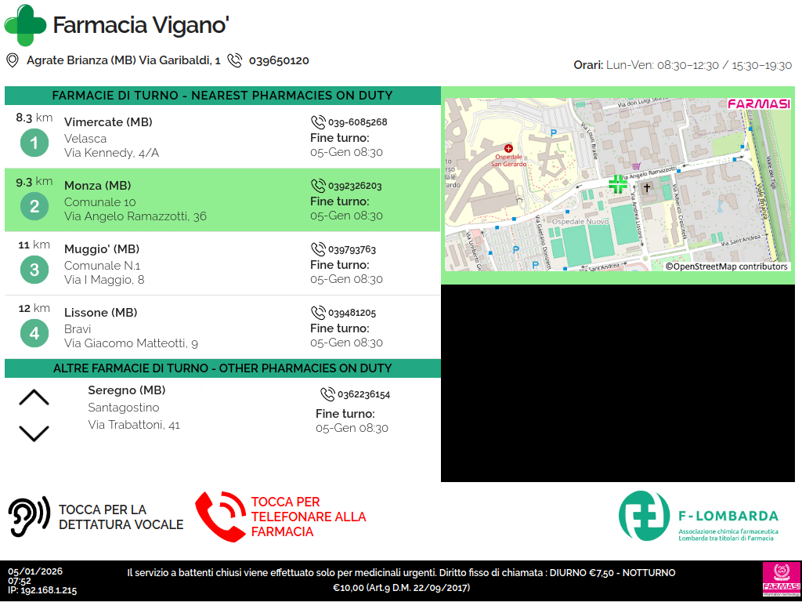This screenshot has height=602, width=802.
Task: Click the location pin icon near address
Action: point(13,60)
